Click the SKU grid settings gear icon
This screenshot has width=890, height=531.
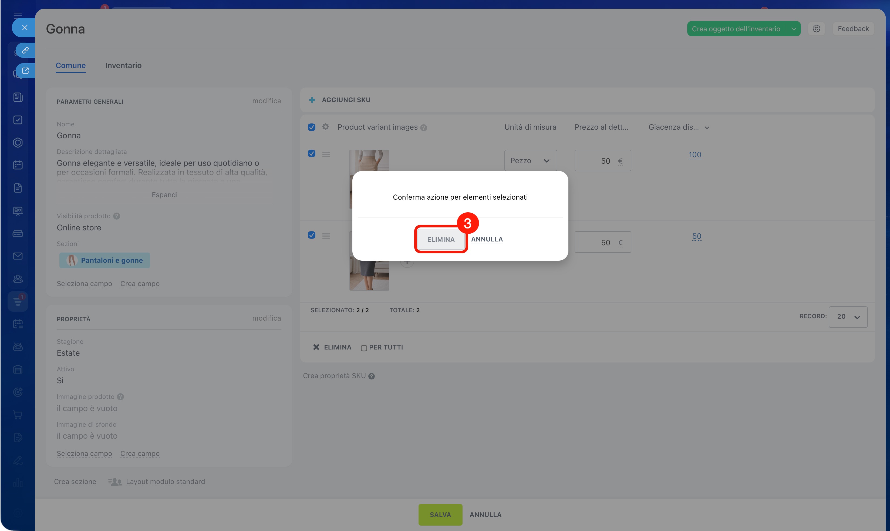[x=325, y=127]
